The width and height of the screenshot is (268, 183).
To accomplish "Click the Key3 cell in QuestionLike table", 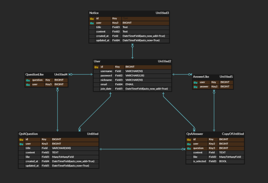I will point(48,84).
